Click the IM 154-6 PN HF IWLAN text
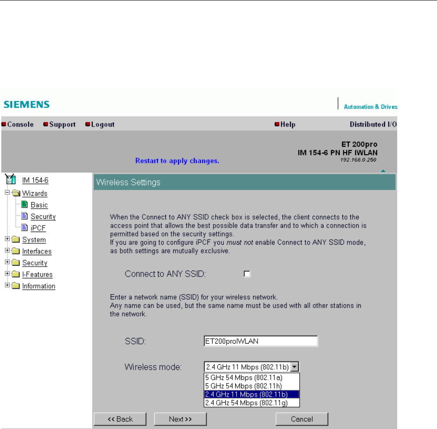The height and width of the screenshot is (429, 437). click(x=338, y=153)
